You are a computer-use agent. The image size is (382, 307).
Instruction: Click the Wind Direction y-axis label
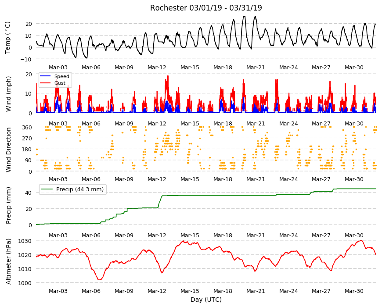click(8, 150)
